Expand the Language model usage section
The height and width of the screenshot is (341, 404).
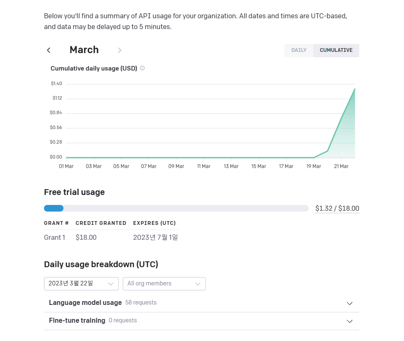85,303
